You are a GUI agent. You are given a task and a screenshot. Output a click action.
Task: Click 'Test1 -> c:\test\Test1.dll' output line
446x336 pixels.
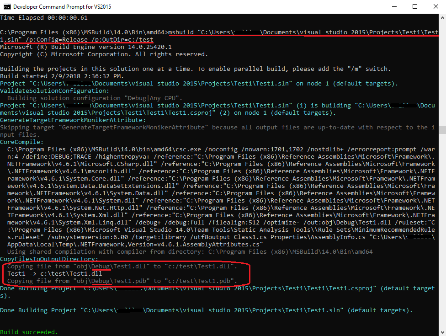(x=54, y=274)
